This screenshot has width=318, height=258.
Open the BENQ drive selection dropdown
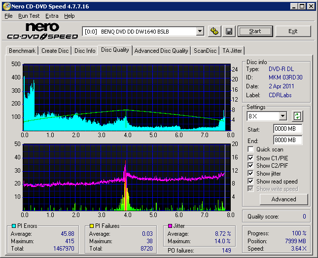pos(200,31)
